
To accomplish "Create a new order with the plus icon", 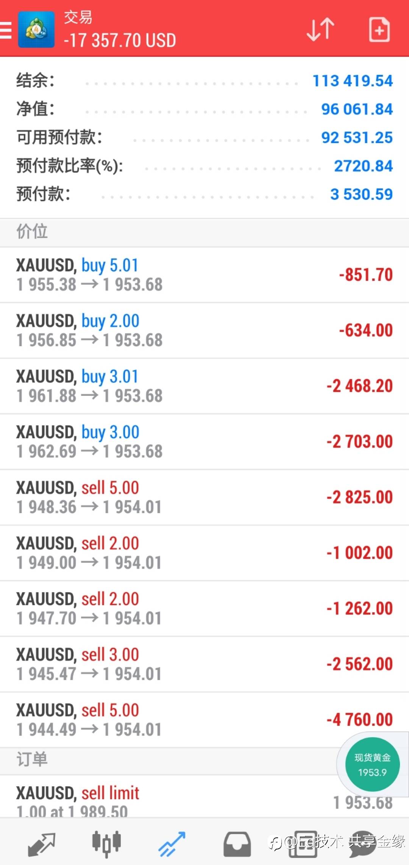I will [x=379, y=30].
